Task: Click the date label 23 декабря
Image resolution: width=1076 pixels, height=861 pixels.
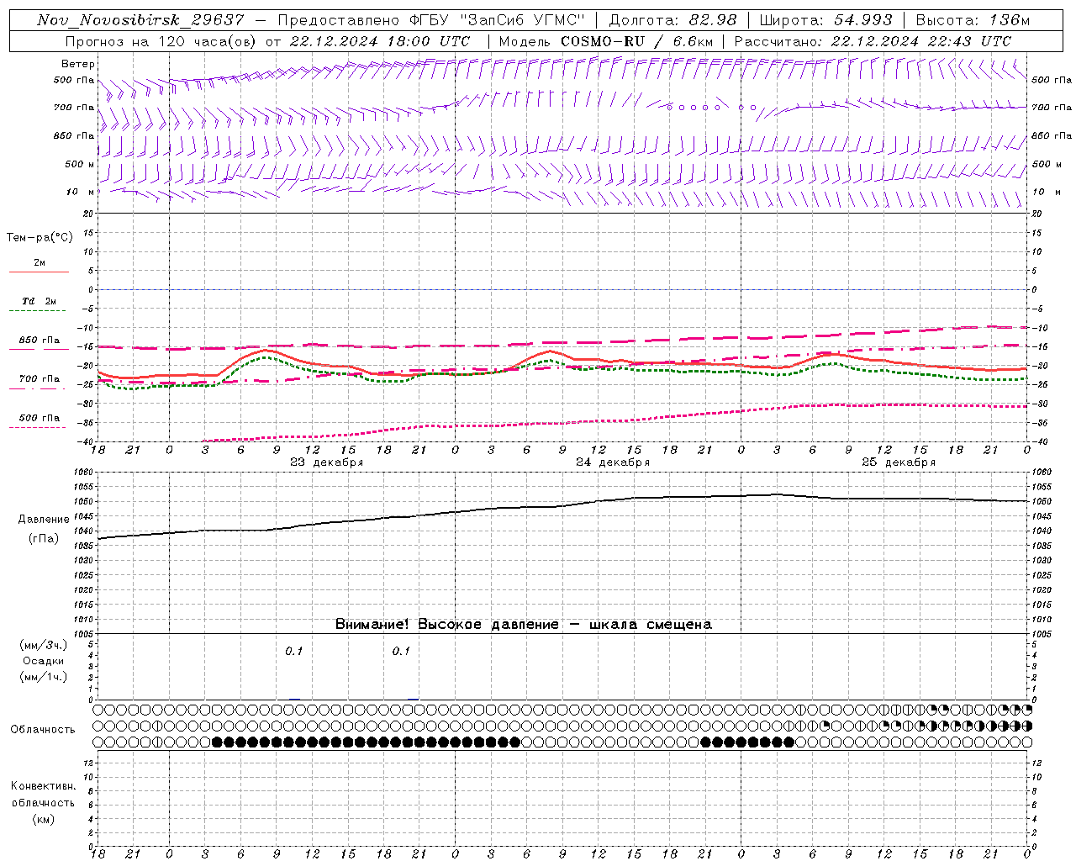Action: [x=327, y=462]
